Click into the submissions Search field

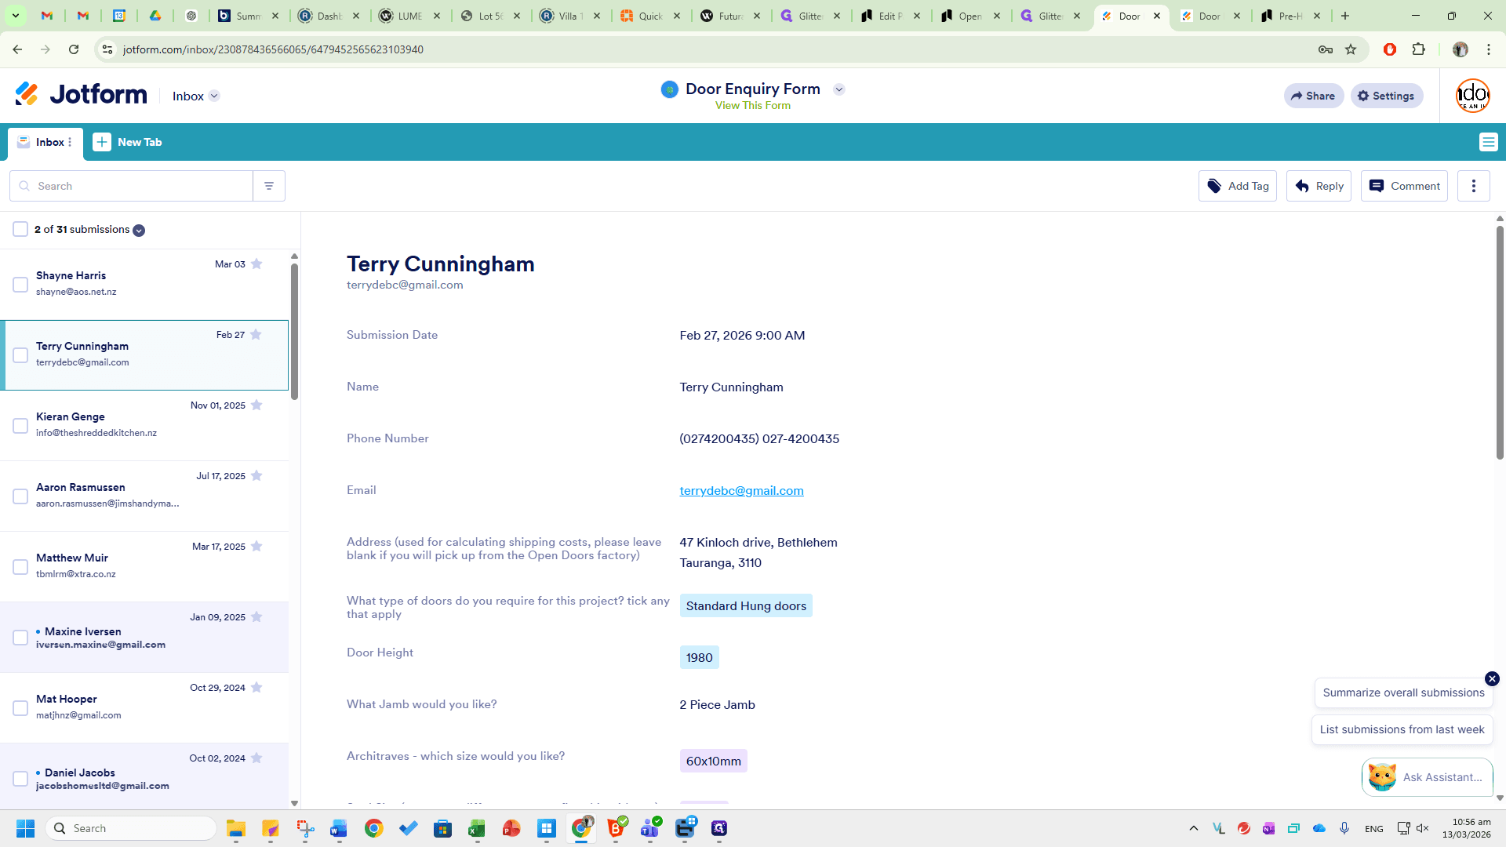click(132, 186)
